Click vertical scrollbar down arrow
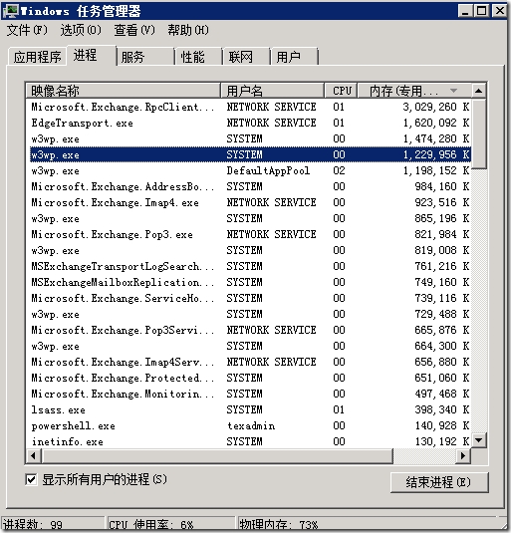The image size is (511, 533). click(479, 440)
